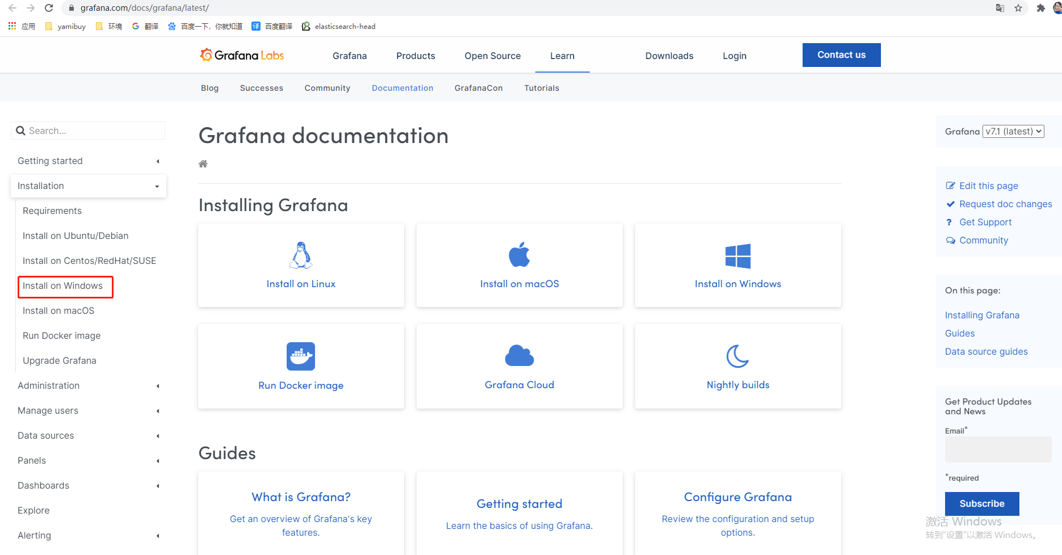
Task: Open the Learn top menu
Action: click(562, 56)
